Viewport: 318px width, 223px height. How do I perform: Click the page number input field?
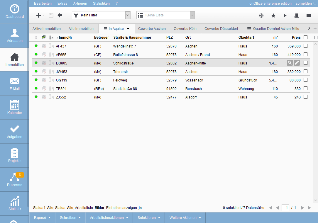pyautogui.click(x=285, y=207)
